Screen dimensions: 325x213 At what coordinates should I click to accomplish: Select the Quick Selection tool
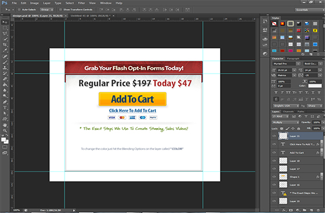[x=4, y=39]
